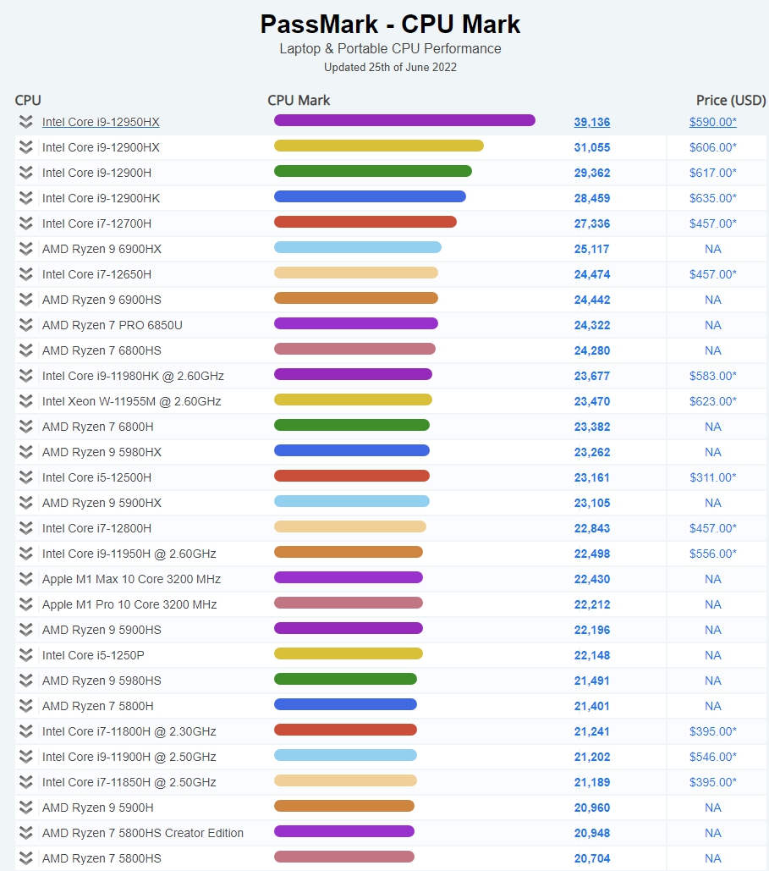
Task: Expand chevron next to Intel Core i9-12900H
Action: pyautogui.click(x=25, y=173)
